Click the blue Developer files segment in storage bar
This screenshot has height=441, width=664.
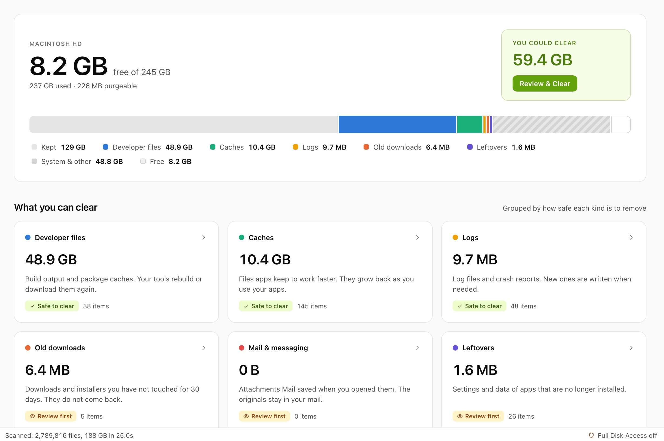397,124
